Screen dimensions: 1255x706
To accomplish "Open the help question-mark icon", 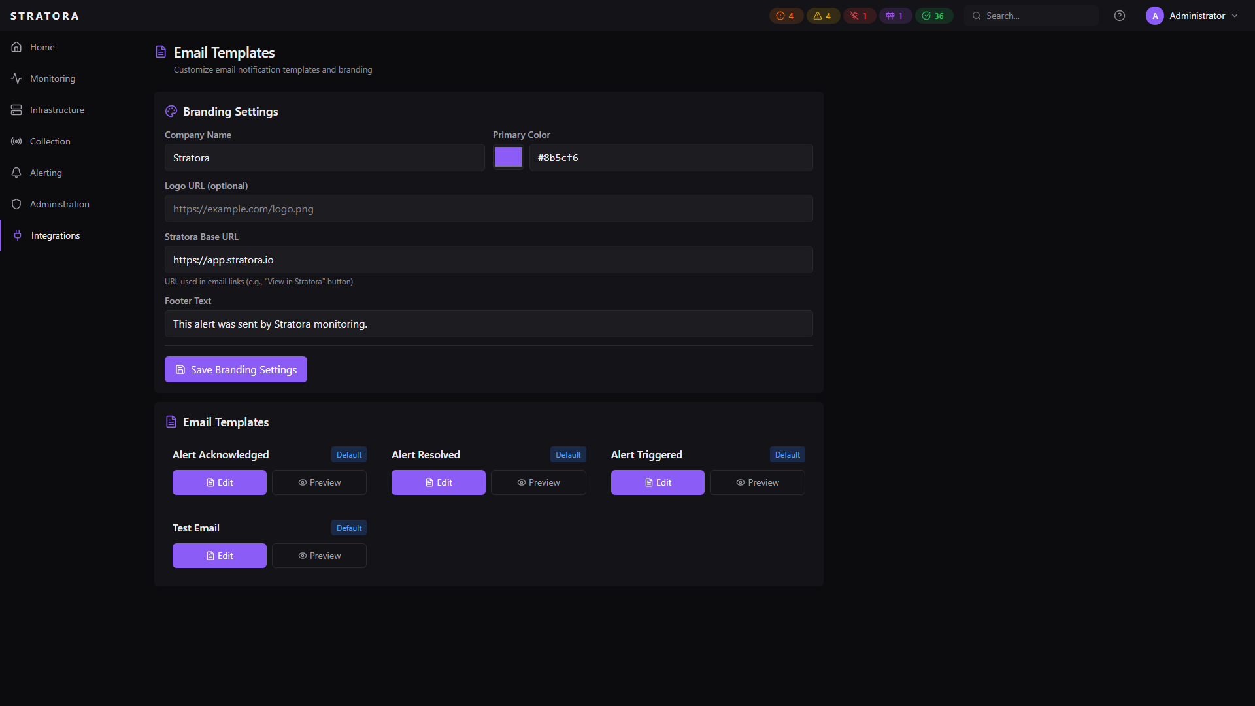I will (x=1120, y=16).
